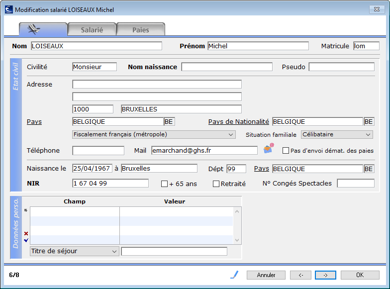Open the Pays link next to Dépt
Screen dimensions: 390x289
coord(262,169)
